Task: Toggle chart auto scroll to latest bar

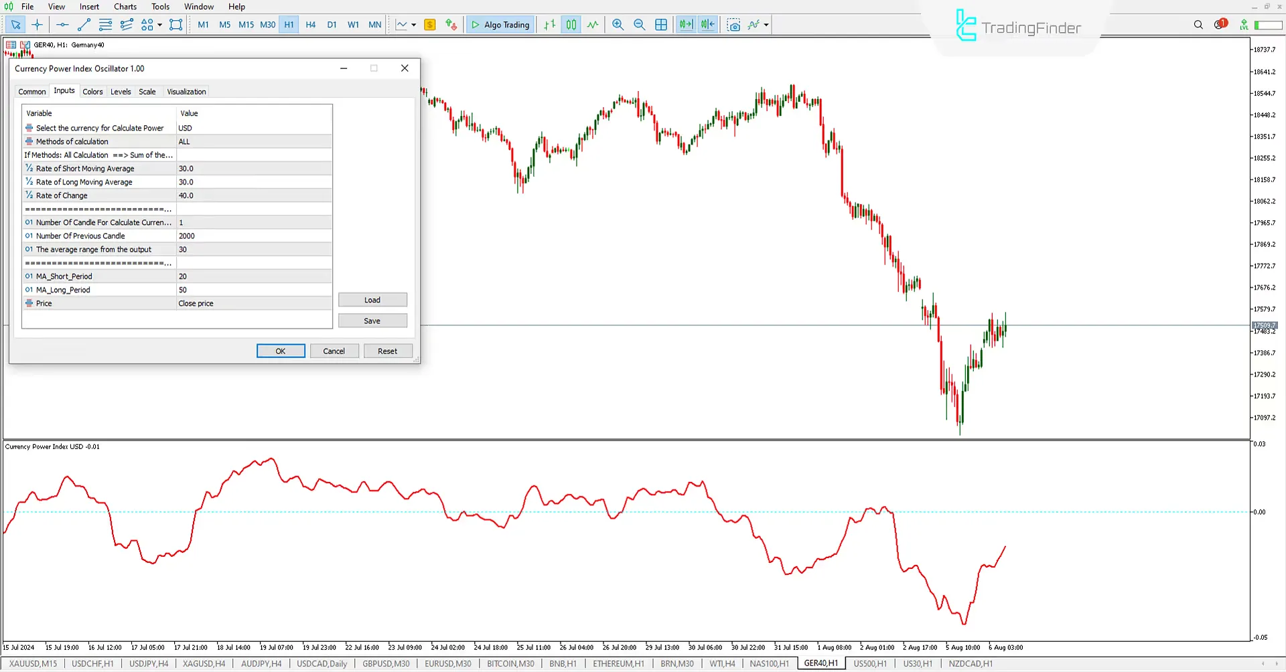Action: coord(686,25)
